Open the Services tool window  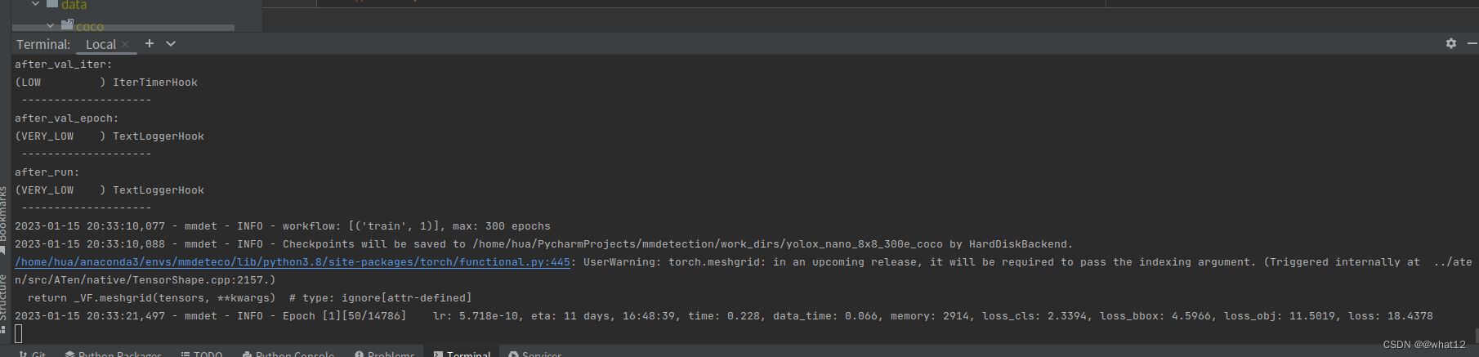[x=535, y=354]
